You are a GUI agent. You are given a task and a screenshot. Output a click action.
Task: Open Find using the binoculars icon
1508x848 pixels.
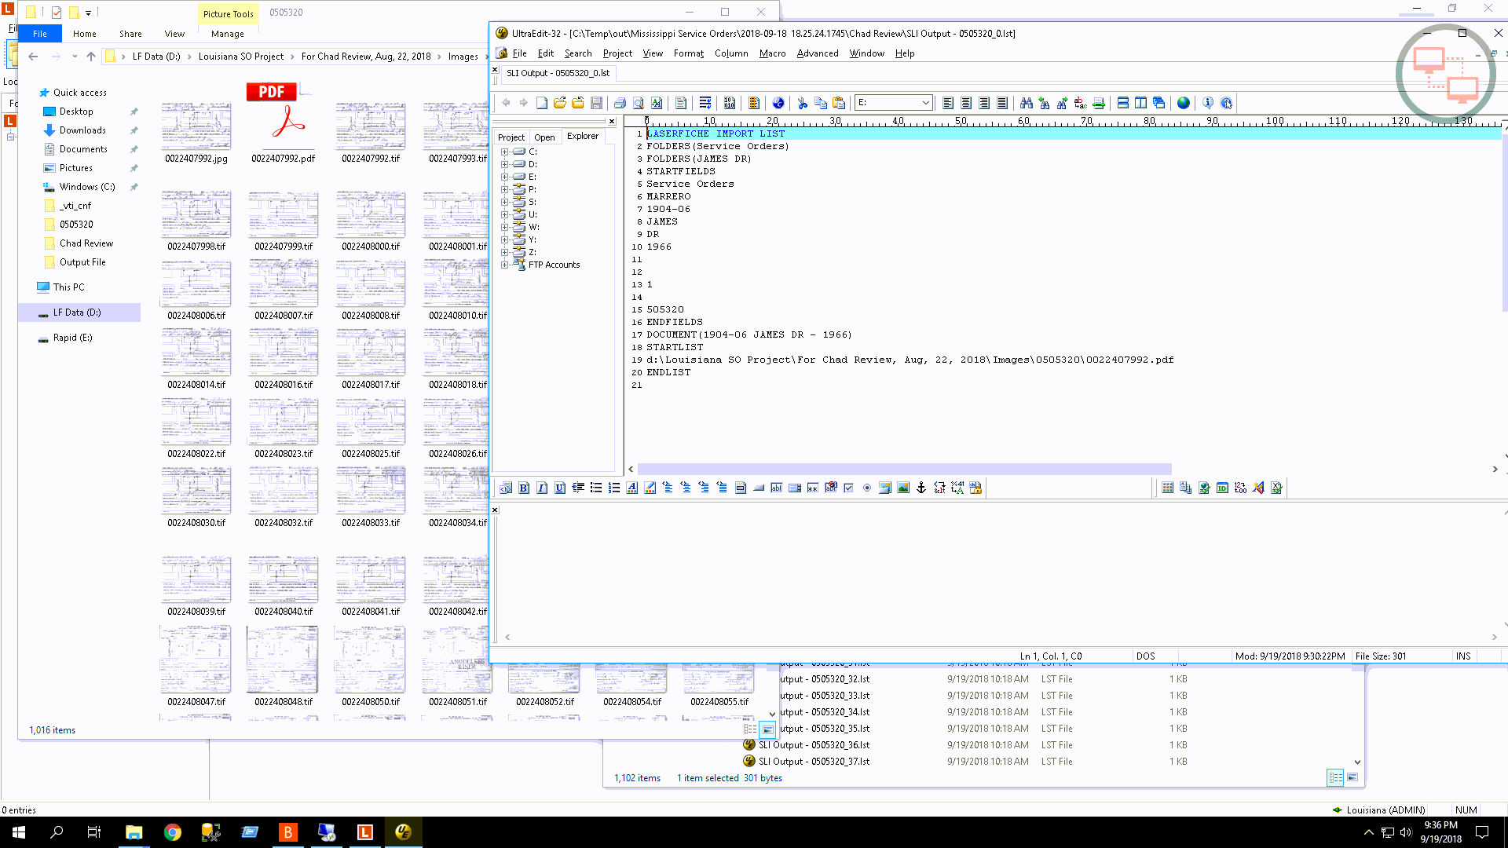pos(1025,103)
